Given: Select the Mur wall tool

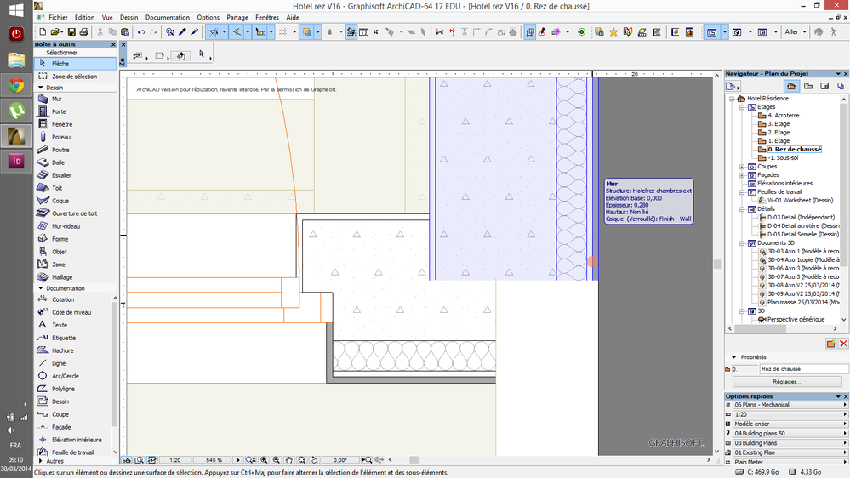Looking at the screenshot, I should (x=56, y=99).
